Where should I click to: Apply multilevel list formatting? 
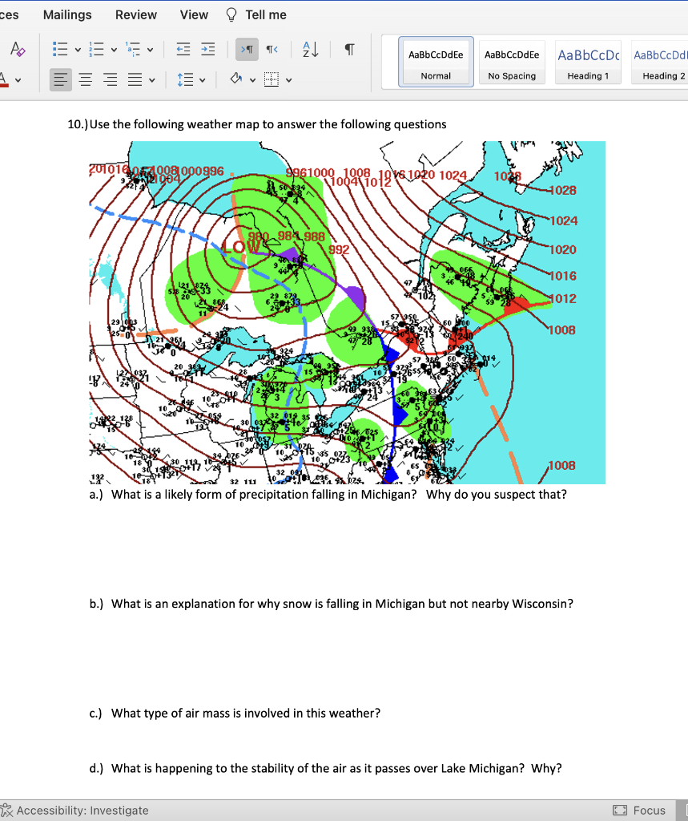pyautogui.click(x=133, y=49)
